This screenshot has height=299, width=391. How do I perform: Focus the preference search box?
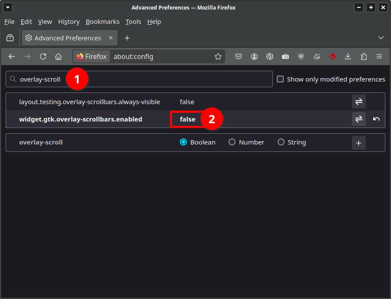(139, 79)
